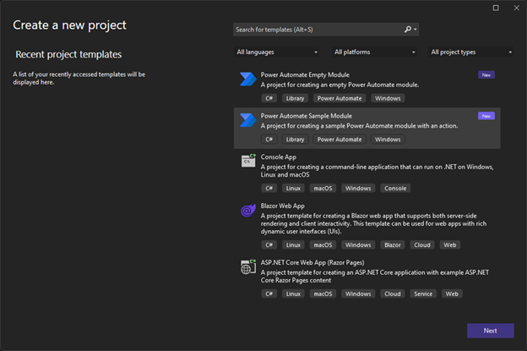The height and width of the screenshot is (351, 527).
Task: Click New badge on Empty Module template
Action: point(486,74)
